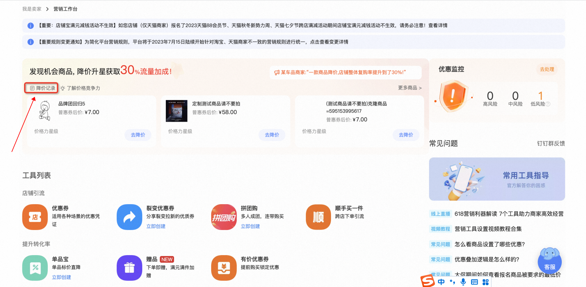Screen dimensions: 586x287
Task: Toggle the Sogou 中 Chinese mode indicator
Action: 441,282
